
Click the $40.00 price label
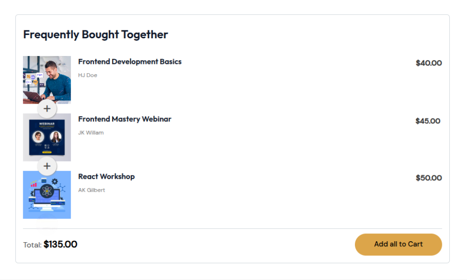429,63
